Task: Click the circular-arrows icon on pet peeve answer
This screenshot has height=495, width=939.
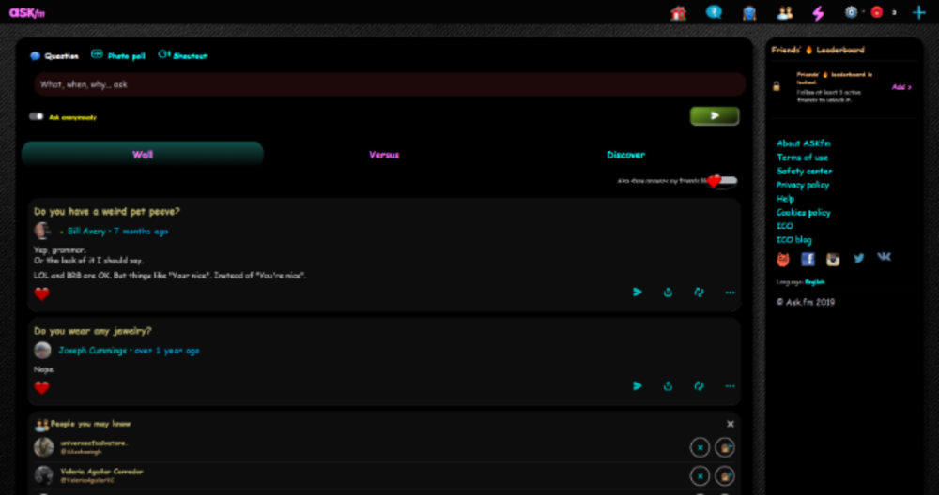Action: point(699,292)
